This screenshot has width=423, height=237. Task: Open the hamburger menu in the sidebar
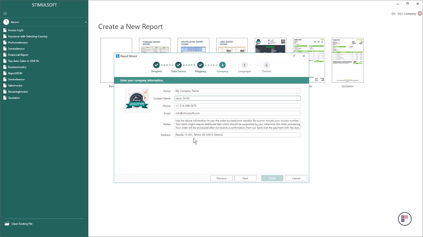(5, 13)
